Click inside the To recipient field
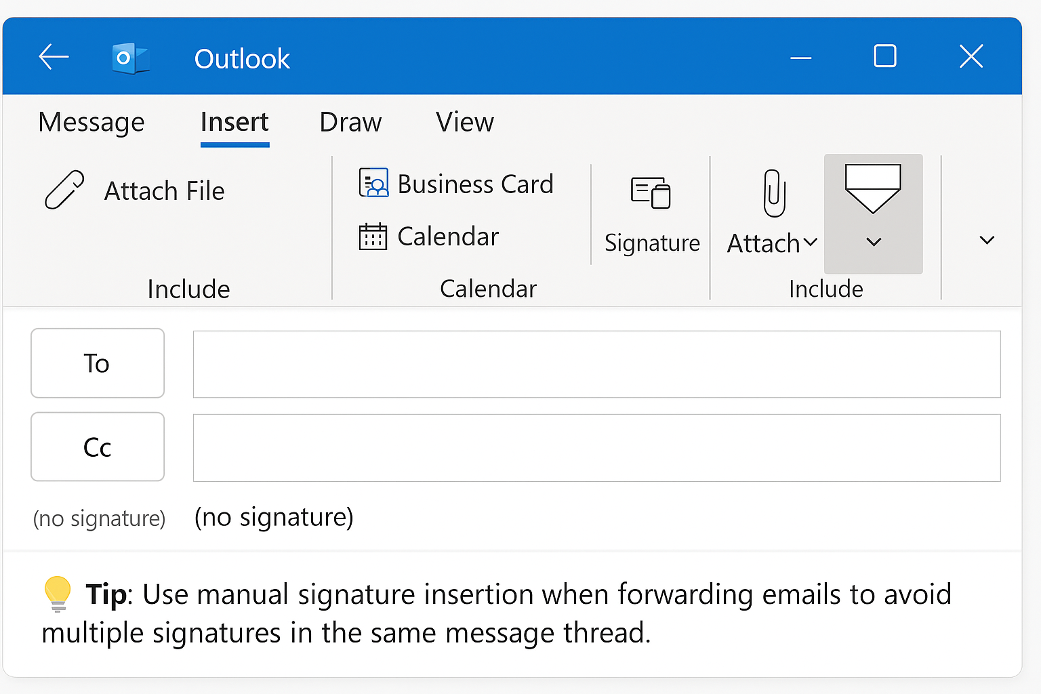This screenshot has width=1041, height=694. 596,363
